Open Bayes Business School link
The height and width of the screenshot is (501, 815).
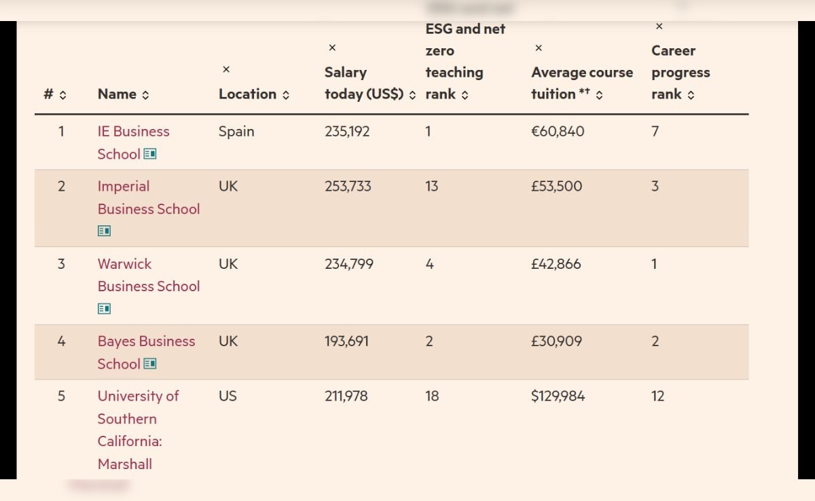[146, 341]
